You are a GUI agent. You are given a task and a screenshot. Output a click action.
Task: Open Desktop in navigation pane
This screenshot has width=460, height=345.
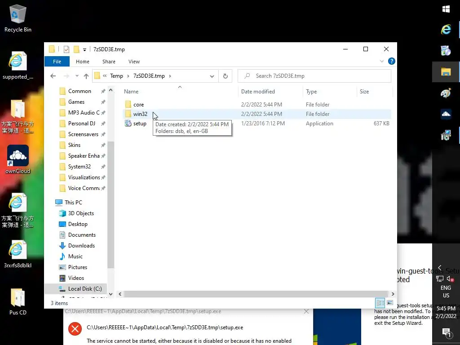click(77, 224)
